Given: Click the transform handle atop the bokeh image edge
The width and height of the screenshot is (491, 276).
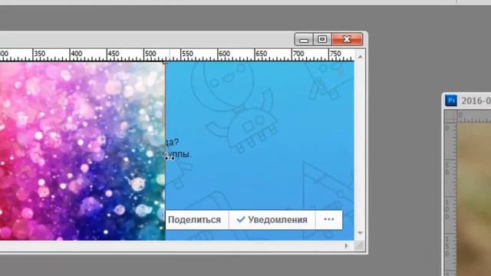Looking at the screenshot, I should (165, 63).
